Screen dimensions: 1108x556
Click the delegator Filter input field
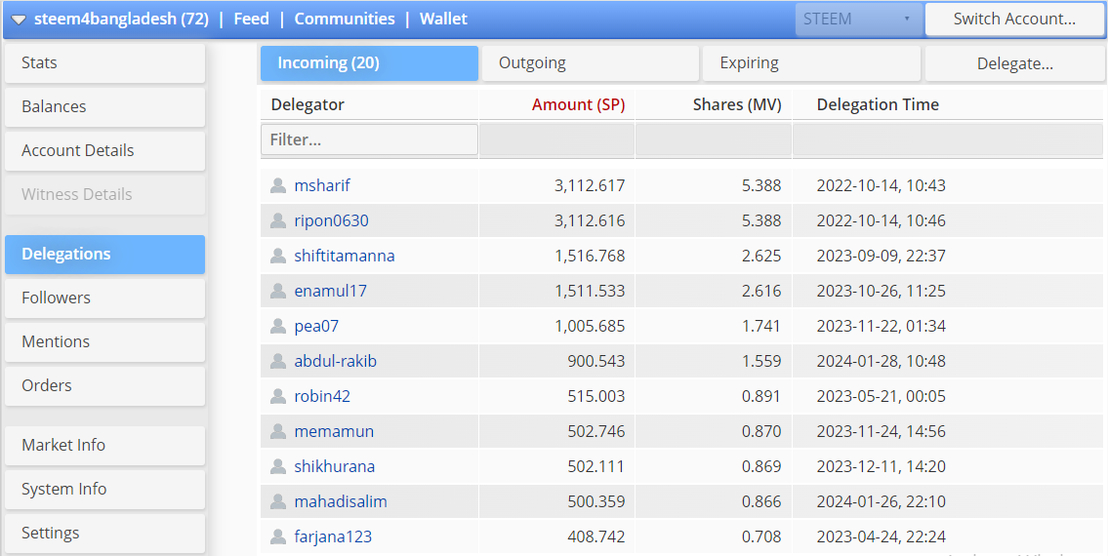click(369, 139)
